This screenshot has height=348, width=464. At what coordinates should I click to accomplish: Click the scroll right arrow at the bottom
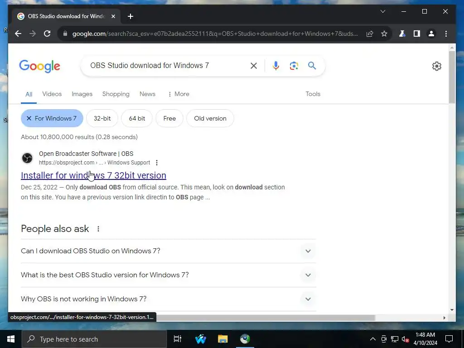pos(444,318)
